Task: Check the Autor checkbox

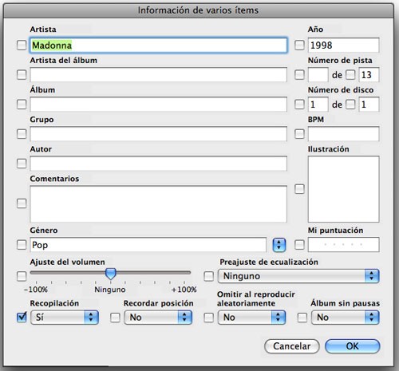Action: [22, 164]
